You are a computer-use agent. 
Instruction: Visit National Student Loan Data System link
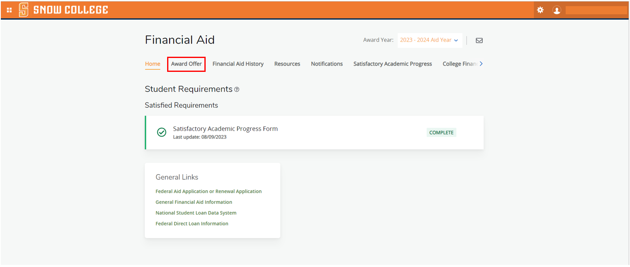pos(196,213)
